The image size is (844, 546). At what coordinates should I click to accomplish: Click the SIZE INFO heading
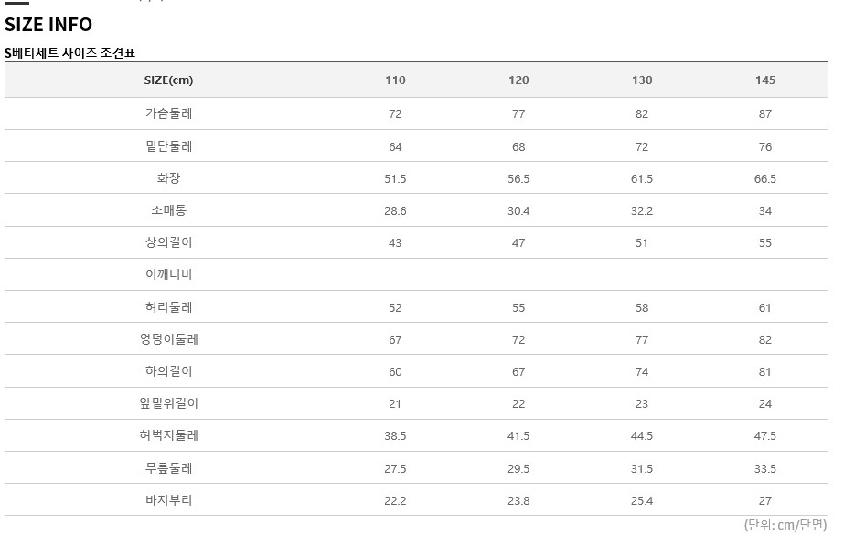(48, 25)
